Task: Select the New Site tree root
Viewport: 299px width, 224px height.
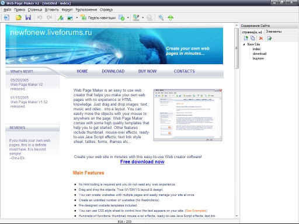Action: 253,44
